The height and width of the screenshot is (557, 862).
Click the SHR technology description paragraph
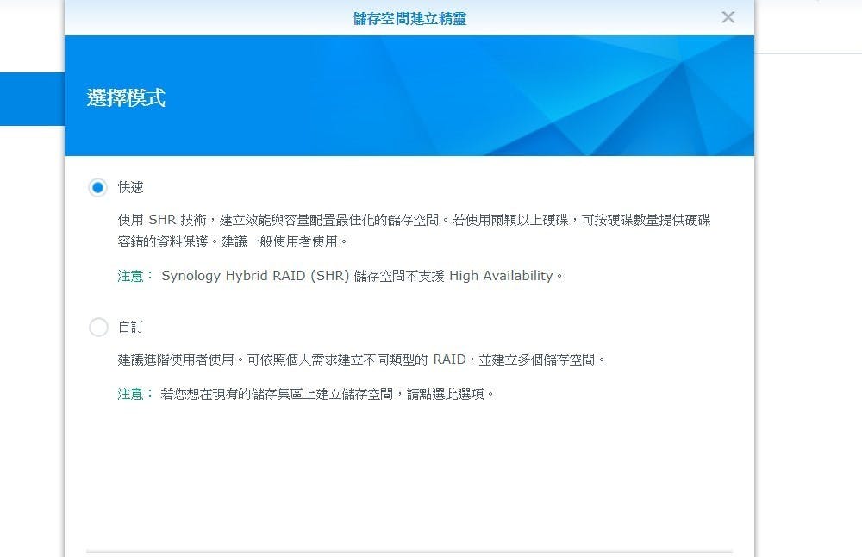pyautogui.click(x=388, y=220)
